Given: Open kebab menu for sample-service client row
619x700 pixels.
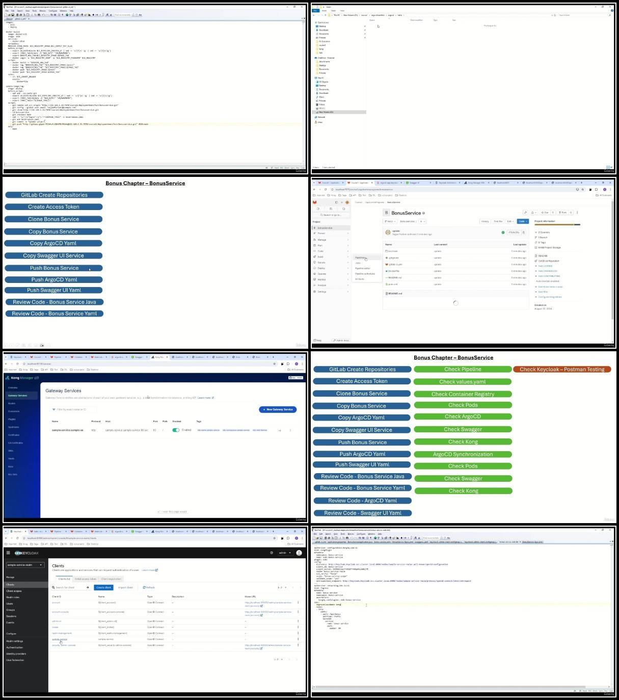Looking at the screenshot, I should pos(298,639).
